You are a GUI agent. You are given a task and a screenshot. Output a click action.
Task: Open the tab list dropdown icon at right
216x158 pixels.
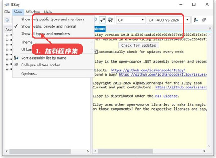click(210, 28)
